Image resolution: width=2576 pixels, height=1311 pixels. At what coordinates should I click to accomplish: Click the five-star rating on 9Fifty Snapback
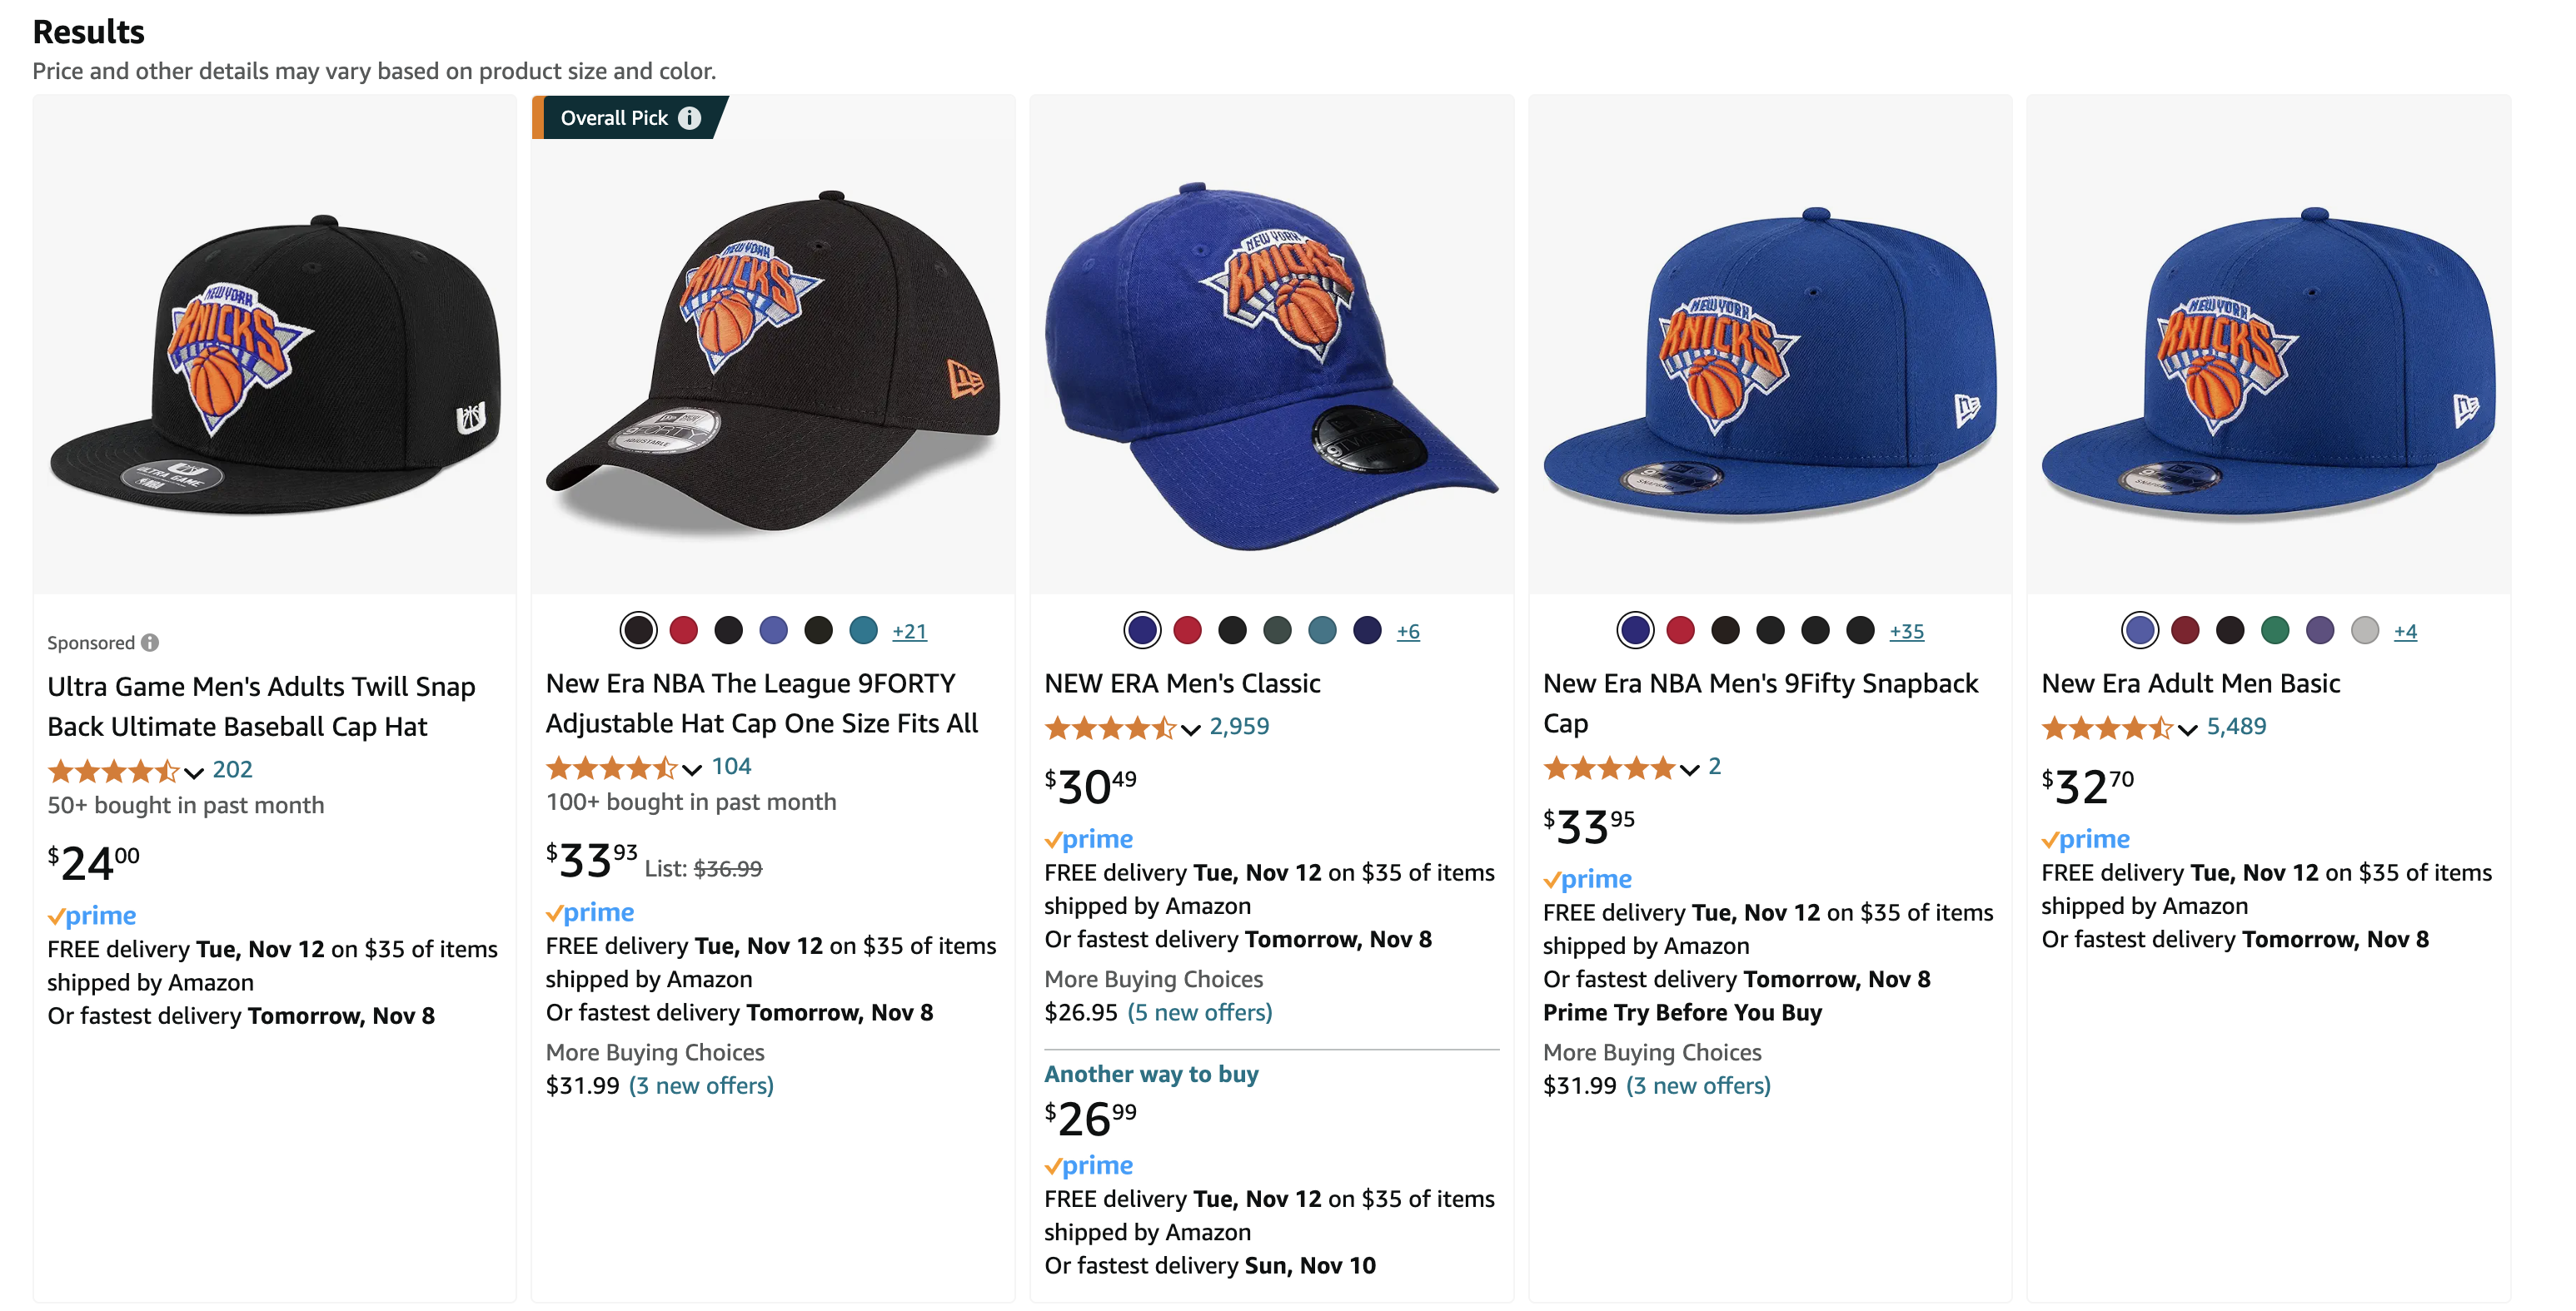pos(1608,767)
